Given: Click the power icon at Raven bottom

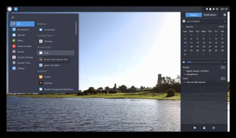Looking at the screenshot, I should (213, 128).
